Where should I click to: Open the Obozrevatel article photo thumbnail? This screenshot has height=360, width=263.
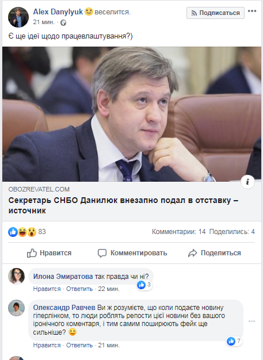point(132,114)
